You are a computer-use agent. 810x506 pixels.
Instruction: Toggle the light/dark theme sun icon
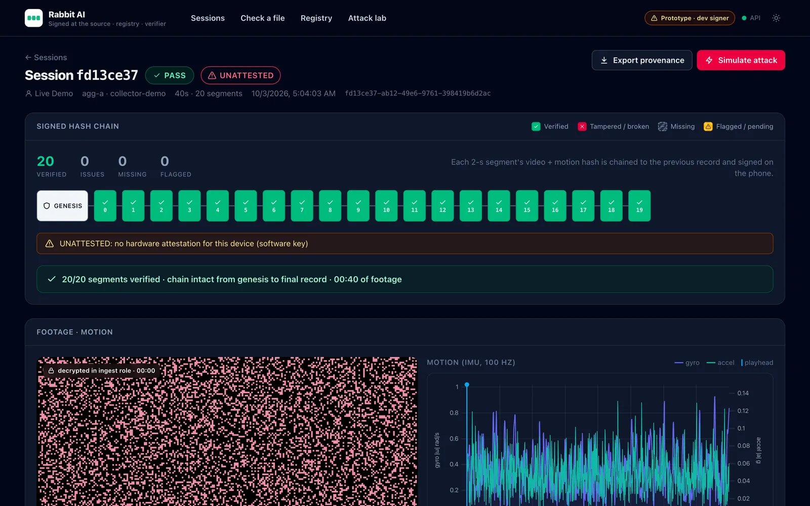[776, 18]
